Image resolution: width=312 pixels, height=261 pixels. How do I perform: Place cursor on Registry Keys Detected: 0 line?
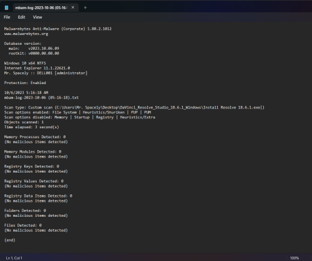click(32, 166)
